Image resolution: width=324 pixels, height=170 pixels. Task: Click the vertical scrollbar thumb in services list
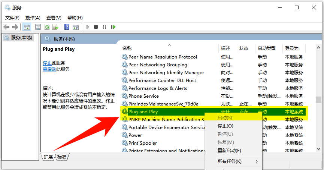[x=318, y=100]
